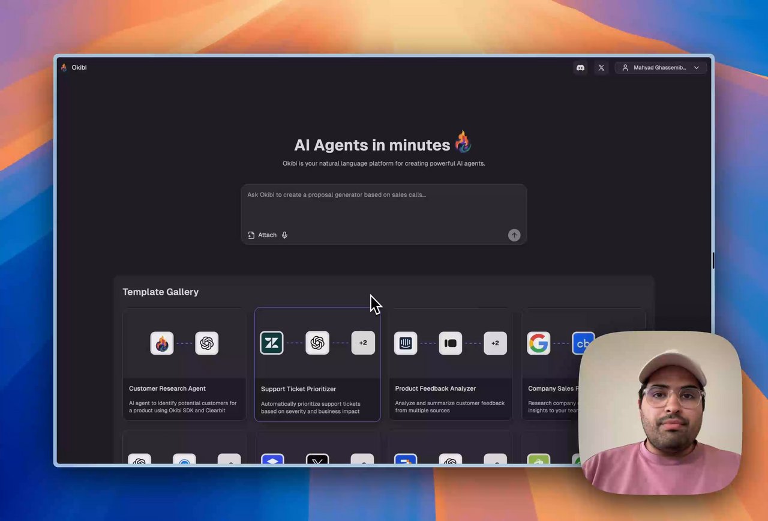The width and height of the screenshot is (768, 521).
Task: Click the webcam video overlay
Action: [660, 413]
